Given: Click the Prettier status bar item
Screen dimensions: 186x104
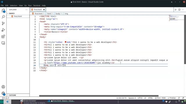Looking at the screenshot, I should click(172, 98).
